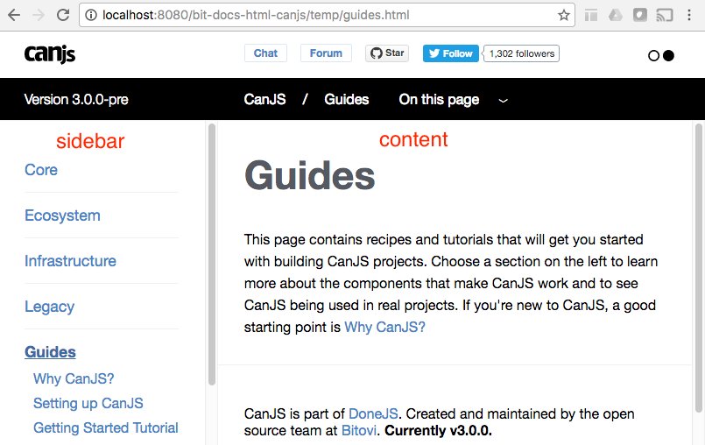705x445 pixels.
Task: Select the hollow circle theme toggle
Action: (653, 55)
